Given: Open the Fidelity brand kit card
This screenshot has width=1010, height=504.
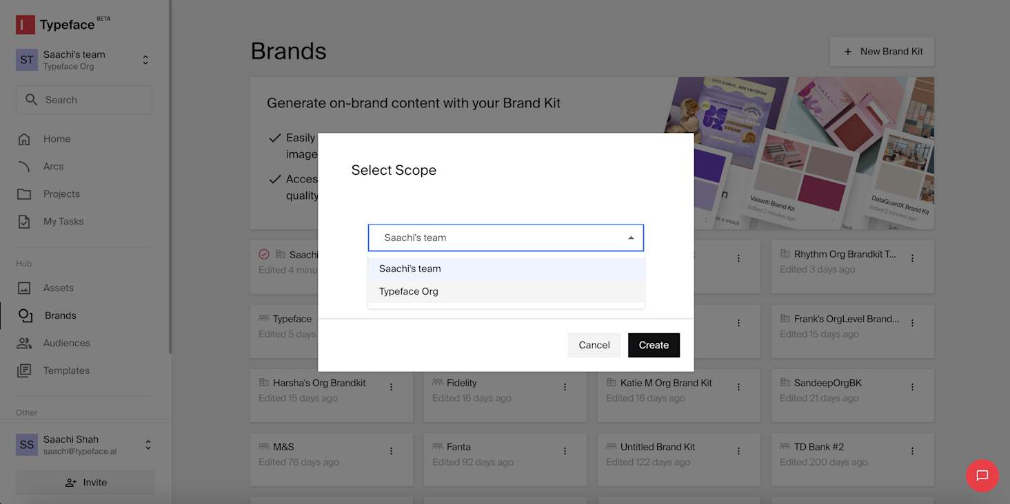Looking at the screenshot, I should click(505, 395).
